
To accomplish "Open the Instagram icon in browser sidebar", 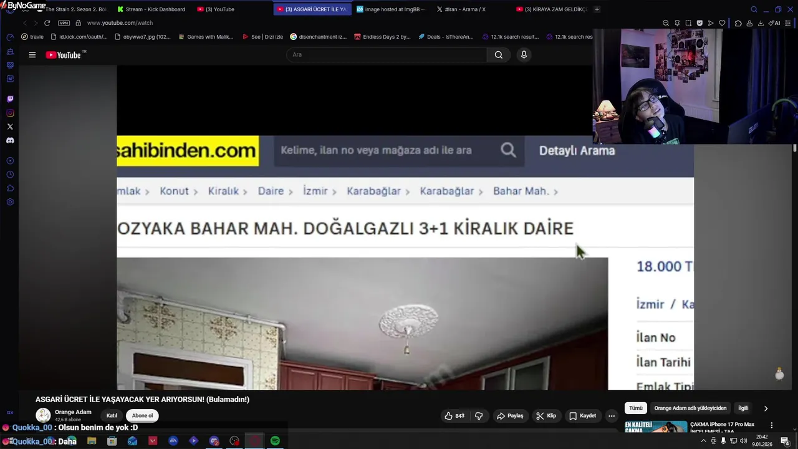I will [10, 113].
